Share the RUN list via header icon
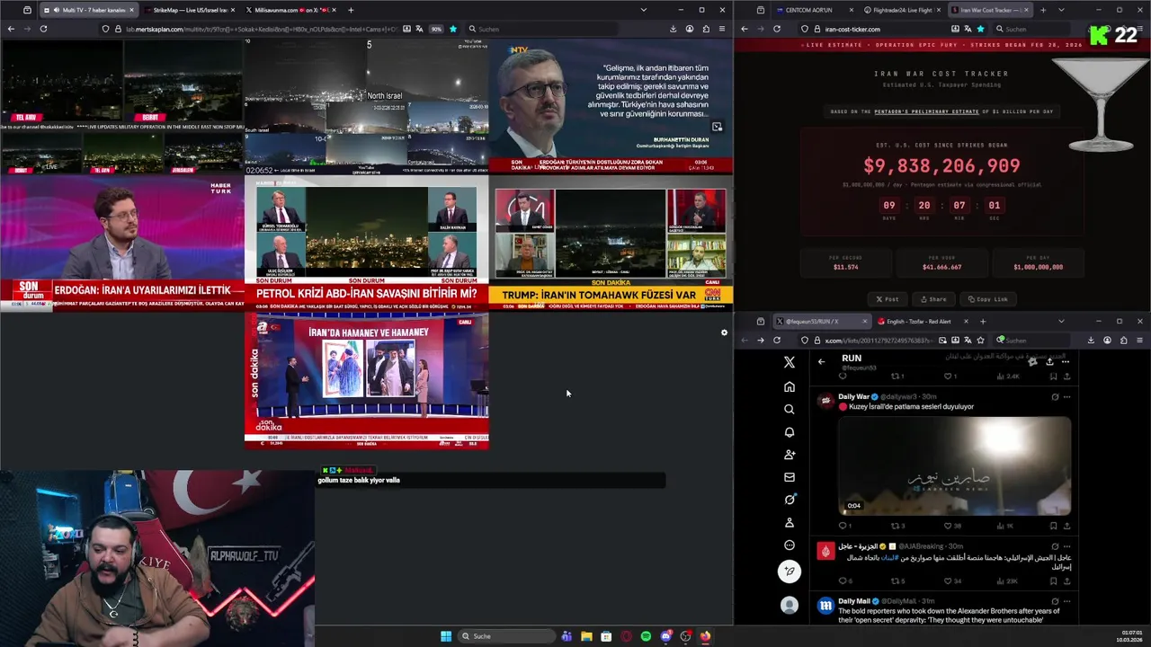 (1049, 361)
